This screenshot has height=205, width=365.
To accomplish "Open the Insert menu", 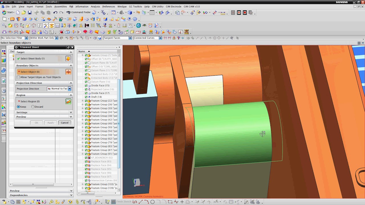I will pos(30,7).
